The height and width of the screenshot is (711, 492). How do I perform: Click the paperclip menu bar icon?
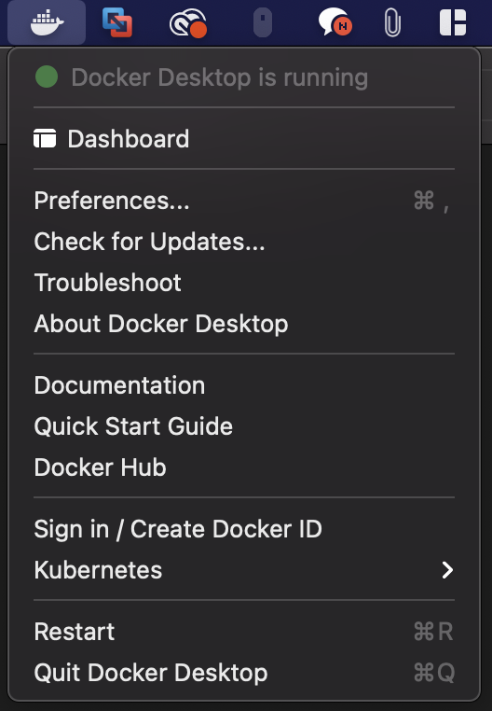(x=392, y=23)
